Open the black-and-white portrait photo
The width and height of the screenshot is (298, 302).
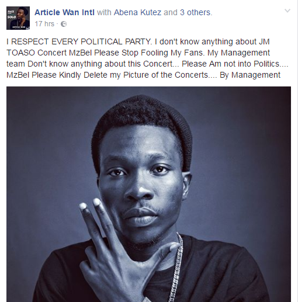coord(148,194)
